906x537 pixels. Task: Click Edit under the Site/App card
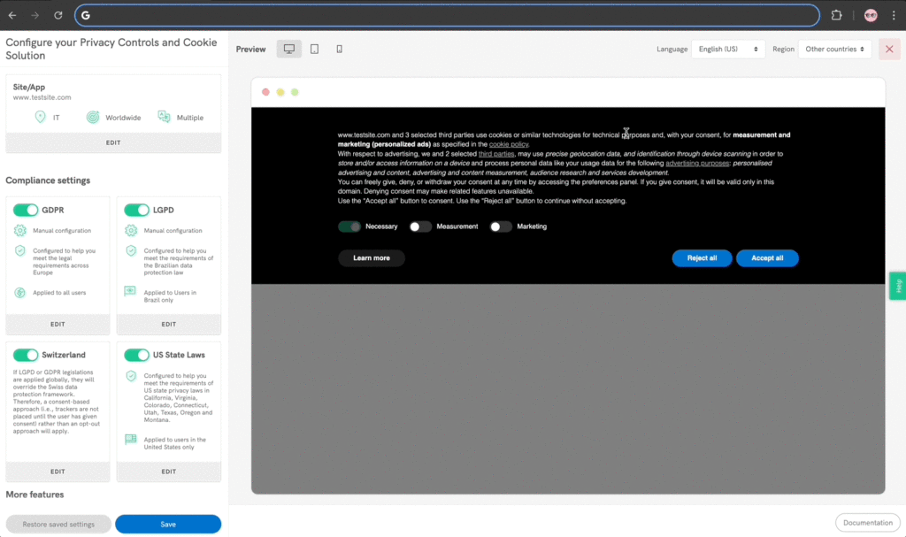pos(113,142)
